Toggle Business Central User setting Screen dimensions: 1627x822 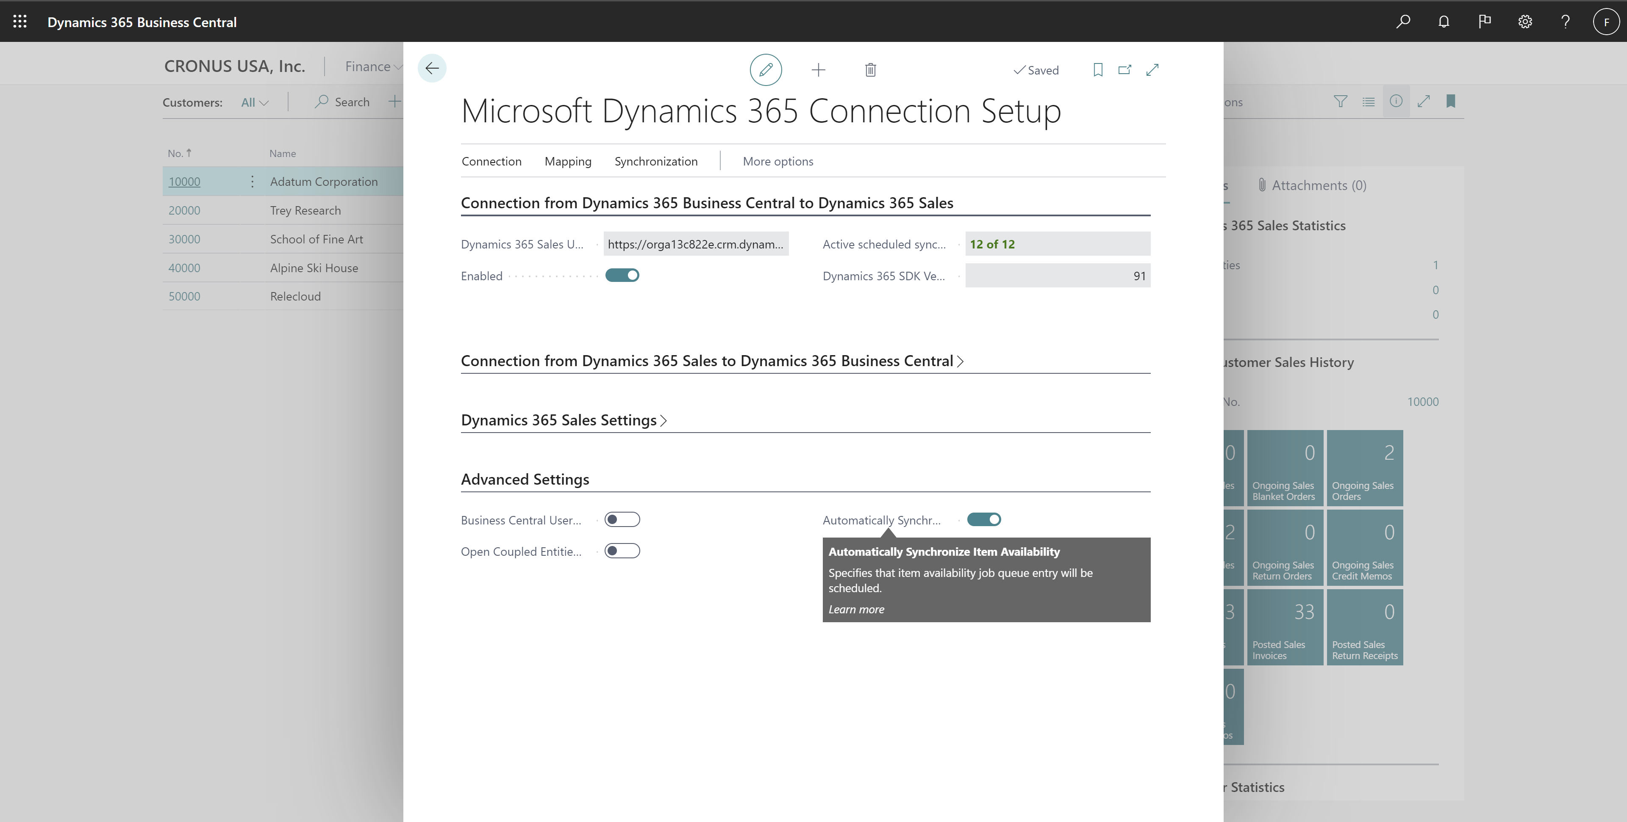click(621, 519)
